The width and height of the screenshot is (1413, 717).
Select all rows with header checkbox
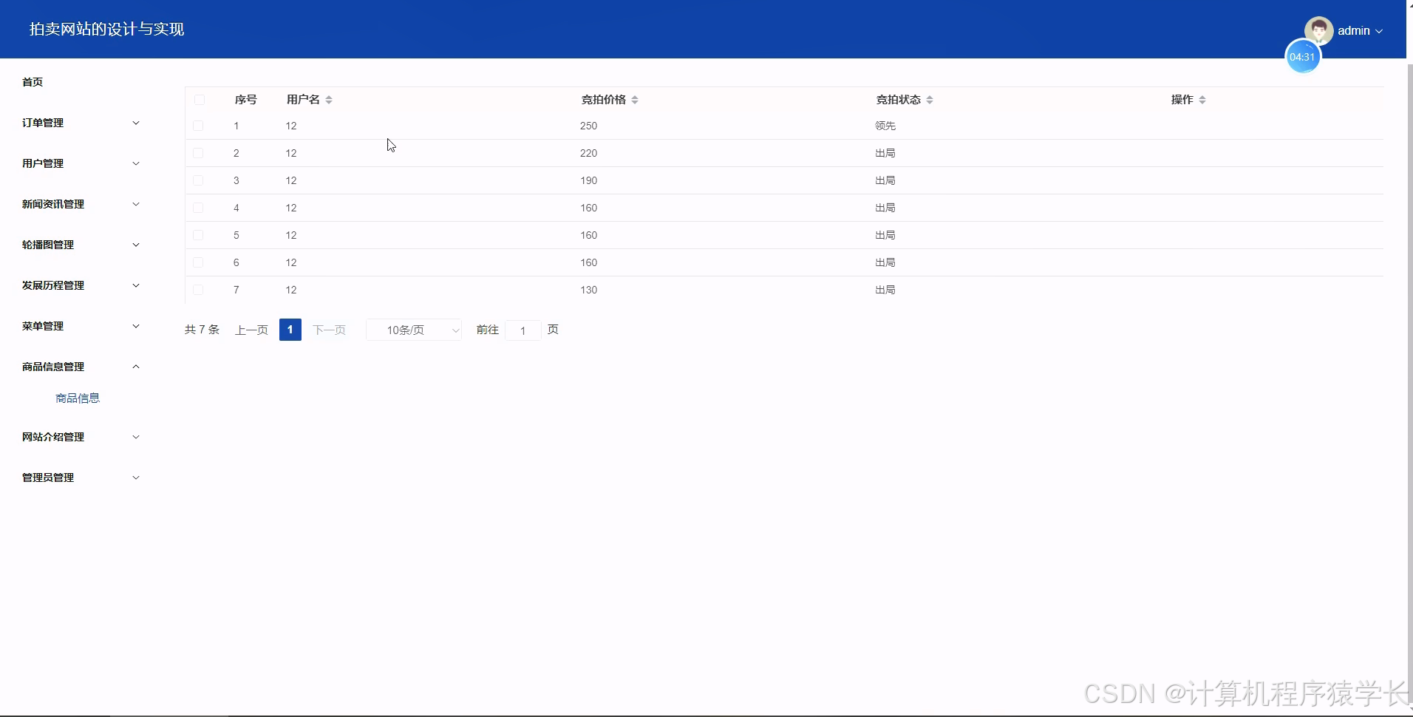[200, 99]
